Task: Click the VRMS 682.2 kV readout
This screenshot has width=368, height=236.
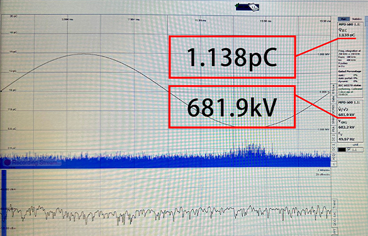Action: [346, 127]
